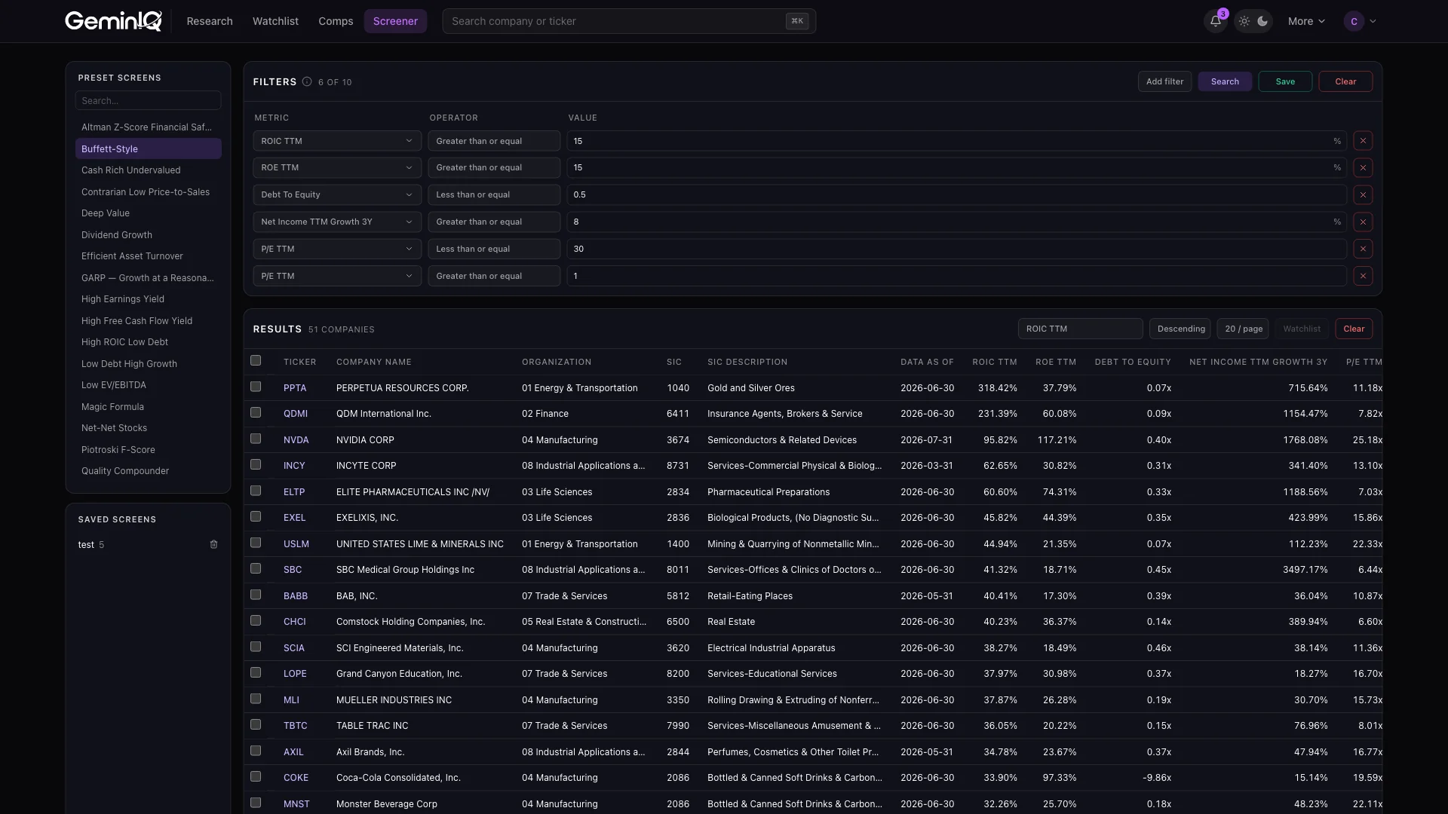Screen dimensions: 1448x814
Task: Switch to dark theme moon icon
Action: point(1262,21)
